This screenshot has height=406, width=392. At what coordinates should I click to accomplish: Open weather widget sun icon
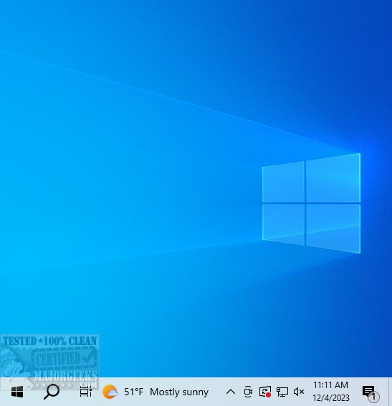coord(110,392)
